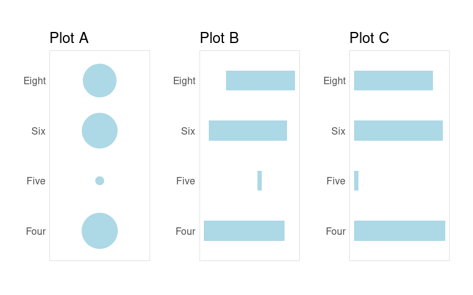Click the "Plot A" title
473x295 pixels.
click(x=69, y=38)
